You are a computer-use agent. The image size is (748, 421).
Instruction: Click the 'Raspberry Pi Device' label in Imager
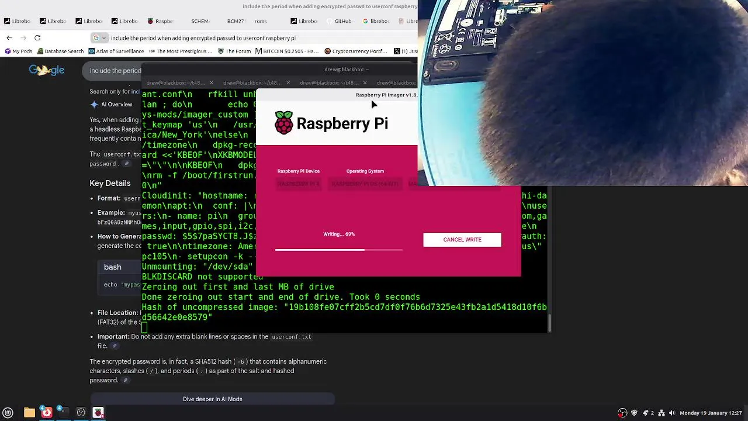pyautogui.click(x=298, y=171)
